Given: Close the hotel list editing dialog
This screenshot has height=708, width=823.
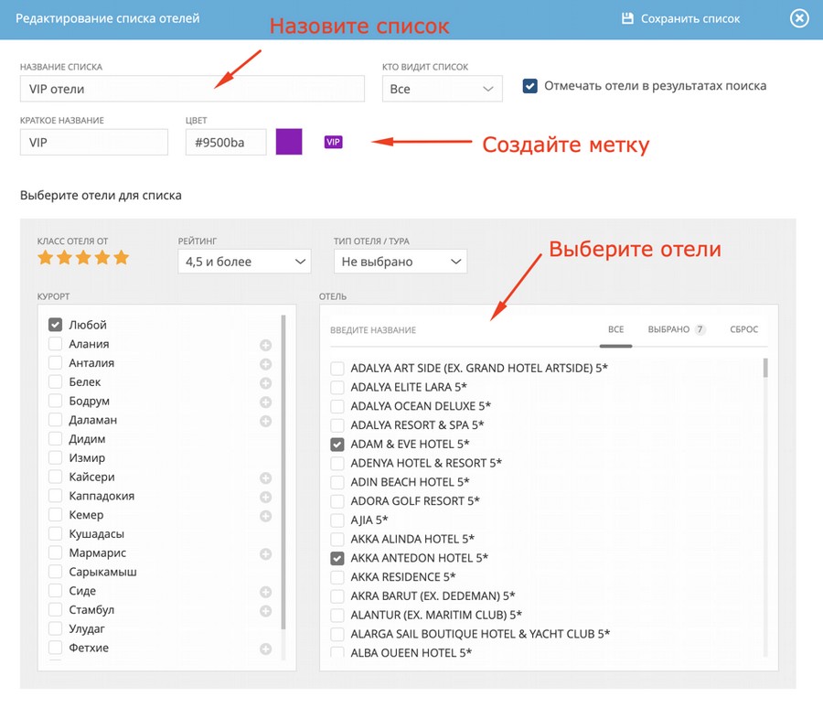Looking at the screenshot, I should [x=799, y=18].
